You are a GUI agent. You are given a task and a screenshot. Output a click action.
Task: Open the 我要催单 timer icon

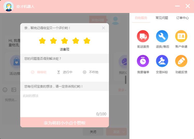143,61
